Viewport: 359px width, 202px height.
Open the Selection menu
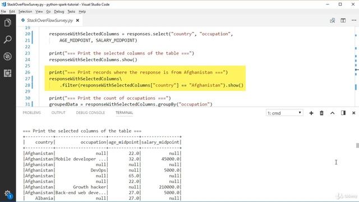pos(25,11)
